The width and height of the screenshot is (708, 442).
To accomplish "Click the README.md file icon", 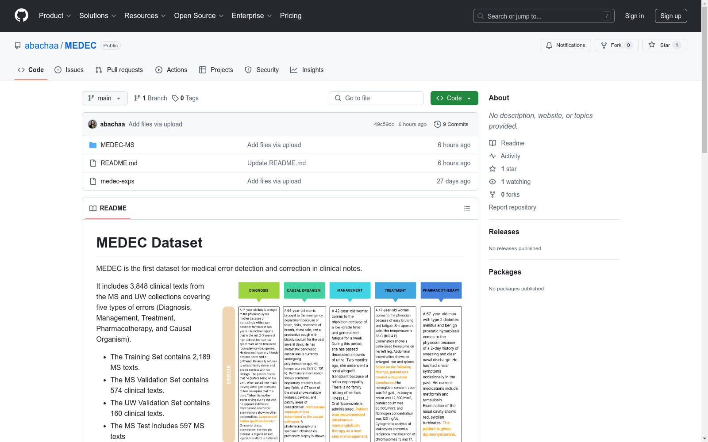I will pyautogui.click(x=93, y=163).
